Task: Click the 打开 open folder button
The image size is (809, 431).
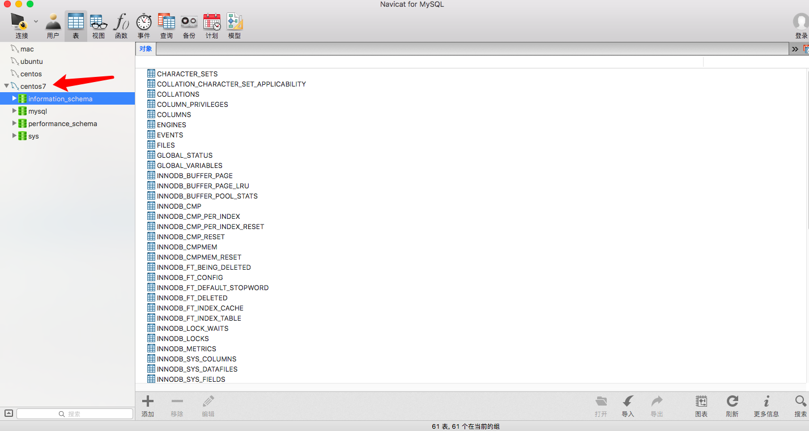Action: pos(601,406)
